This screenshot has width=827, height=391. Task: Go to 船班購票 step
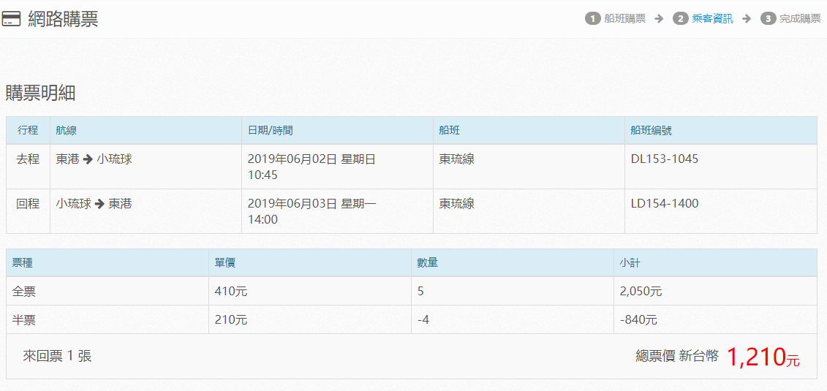pos(625,19)
